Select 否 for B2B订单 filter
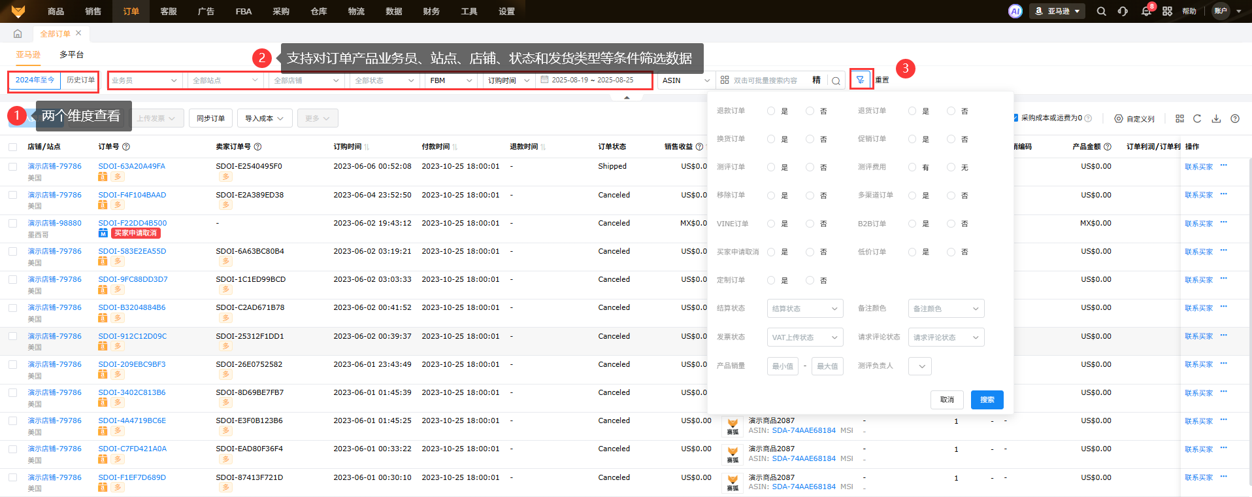 951,224
